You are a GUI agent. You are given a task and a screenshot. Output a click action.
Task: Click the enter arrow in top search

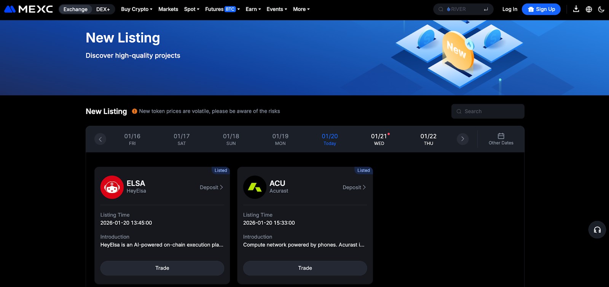[x=486, y=9]
